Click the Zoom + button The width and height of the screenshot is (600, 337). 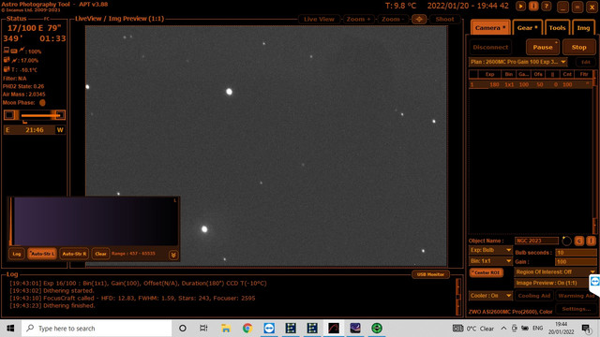[358, 19]
